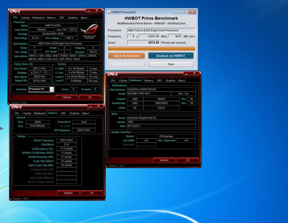The width and height of the screenshot is (288, 223).
Task: Click the BIOS brand American Megatrends Inc.
Action: (x=161, y=118)
